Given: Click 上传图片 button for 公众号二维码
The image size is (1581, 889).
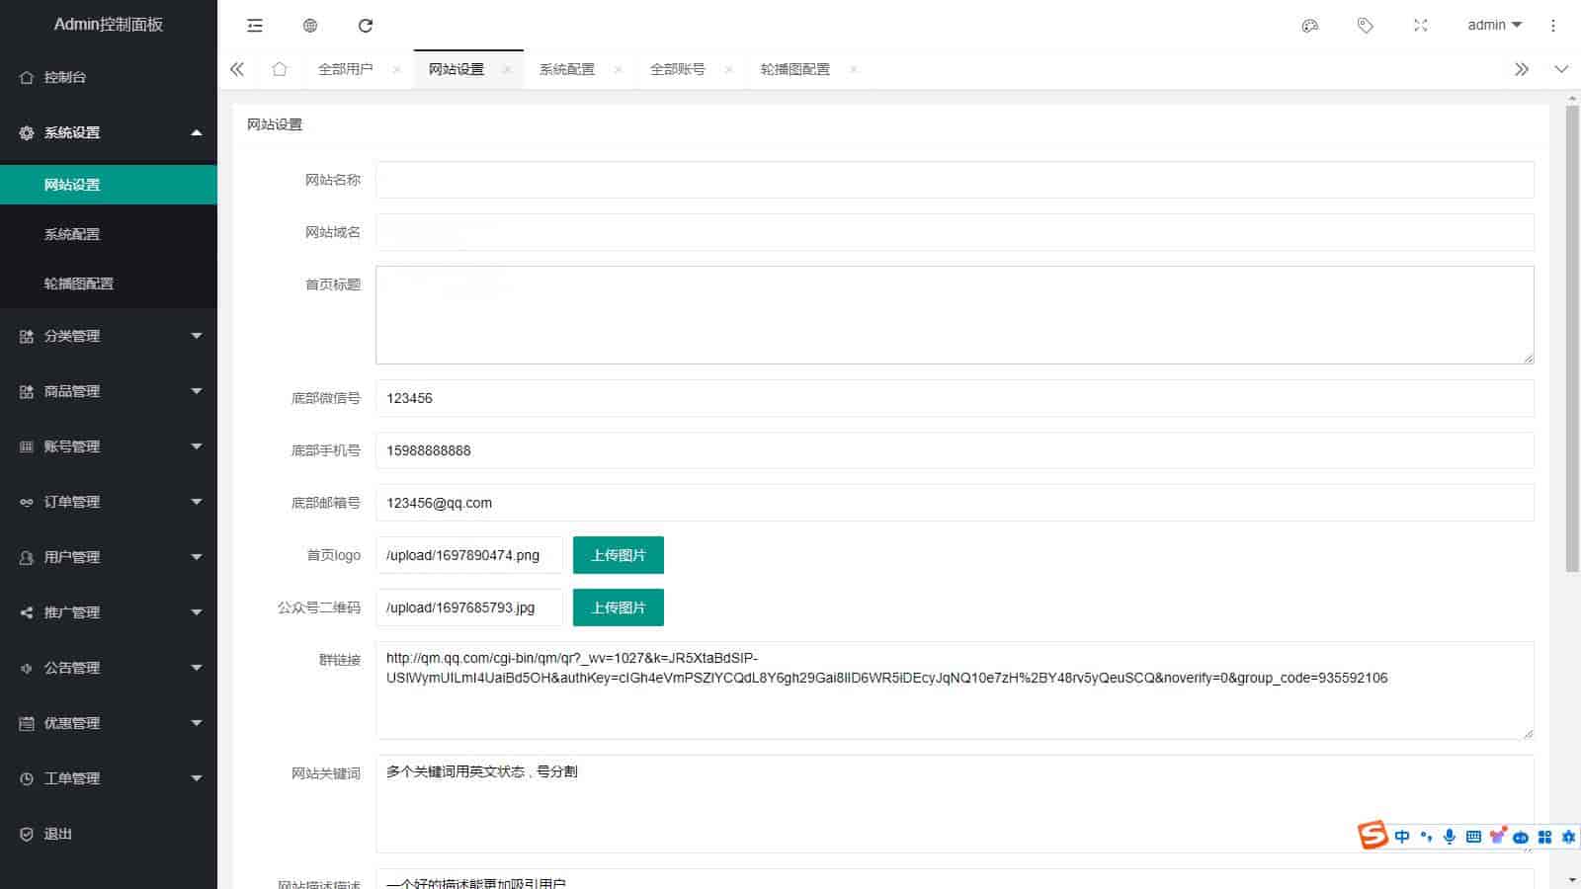Looking at the screenshot, I should 619,607.
